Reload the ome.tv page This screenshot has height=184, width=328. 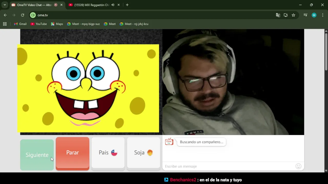point(23,15)
